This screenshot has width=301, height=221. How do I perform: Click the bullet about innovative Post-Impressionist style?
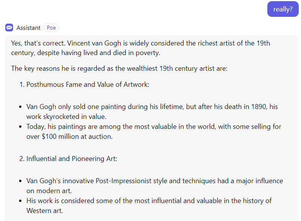(155, 185)
